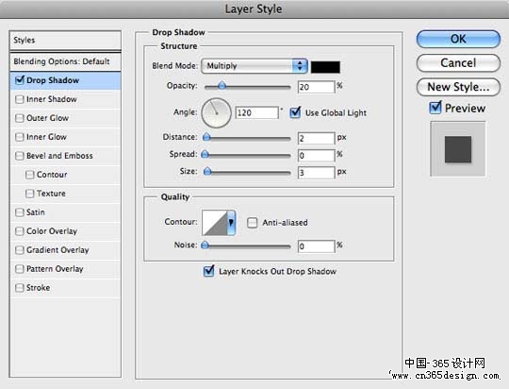Select the Inner Shadow label
The image size is (509, 389).
click(51, 99)
